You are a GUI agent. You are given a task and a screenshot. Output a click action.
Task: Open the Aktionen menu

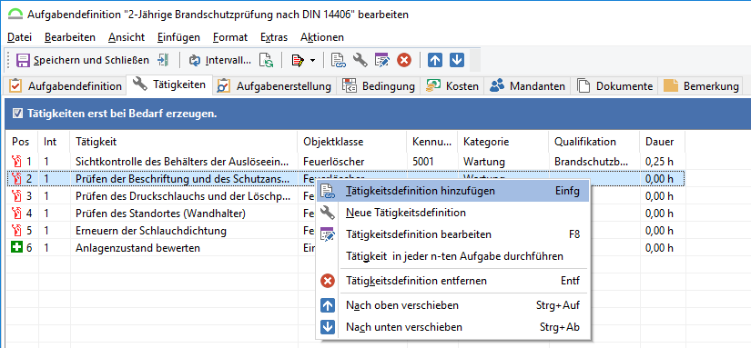322,37
